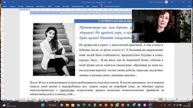Click the lightbulb Tell Me icon
The height and width of the screenshot is (108, 193).
coord(102,6)
